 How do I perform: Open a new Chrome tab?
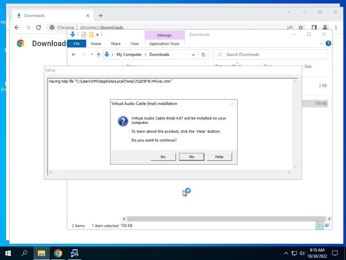click(101, 16)
